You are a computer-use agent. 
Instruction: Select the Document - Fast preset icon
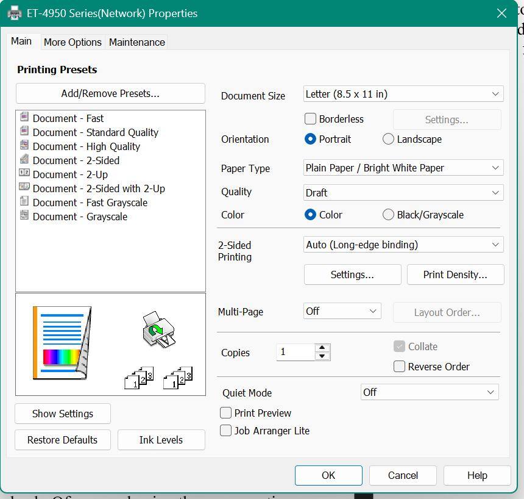(x=24, y=117)
